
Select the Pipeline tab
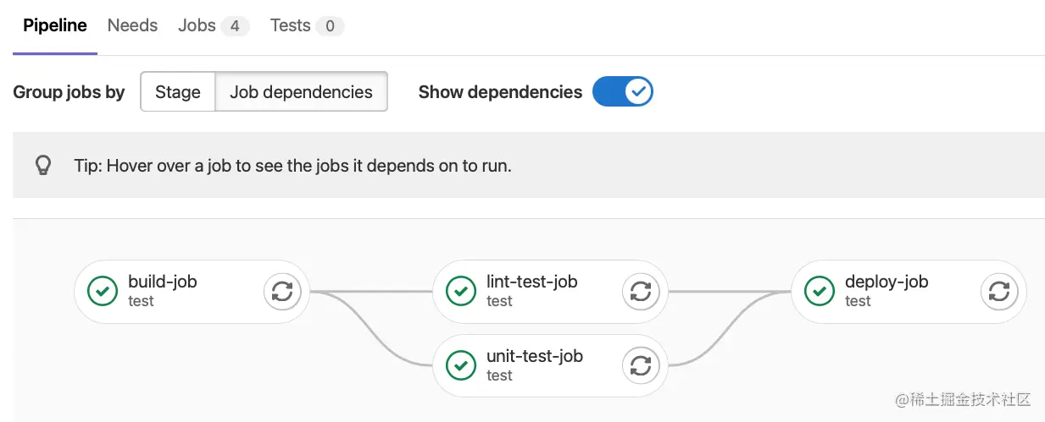tap(55, 25)
